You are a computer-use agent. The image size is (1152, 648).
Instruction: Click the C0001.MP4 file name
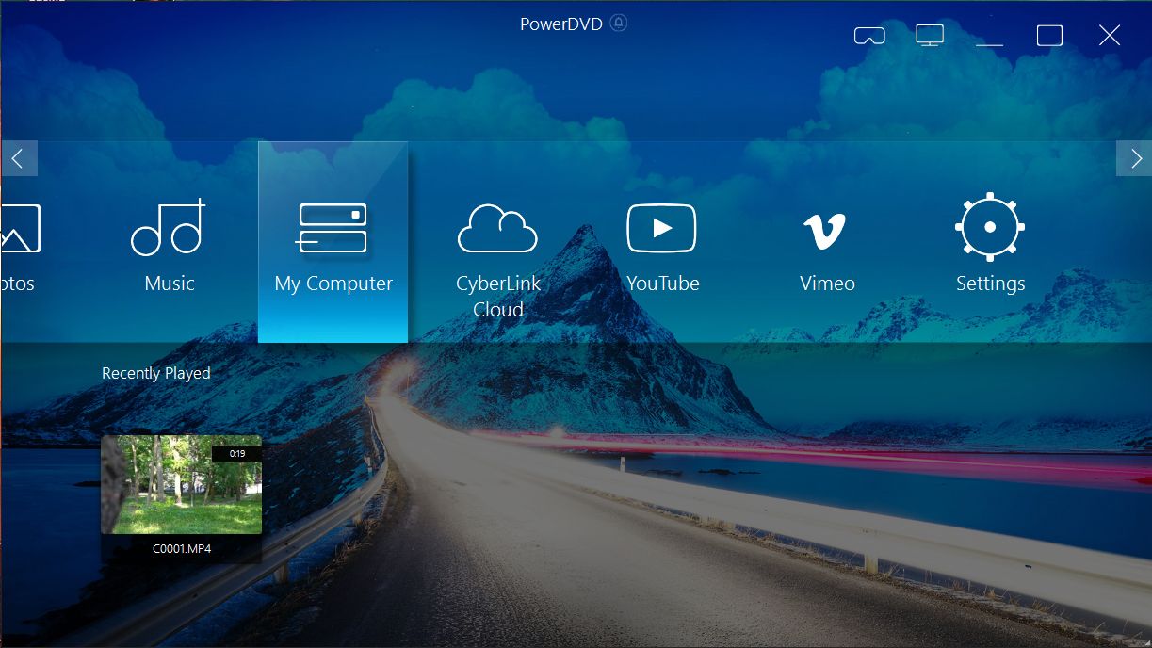[182, 548]
